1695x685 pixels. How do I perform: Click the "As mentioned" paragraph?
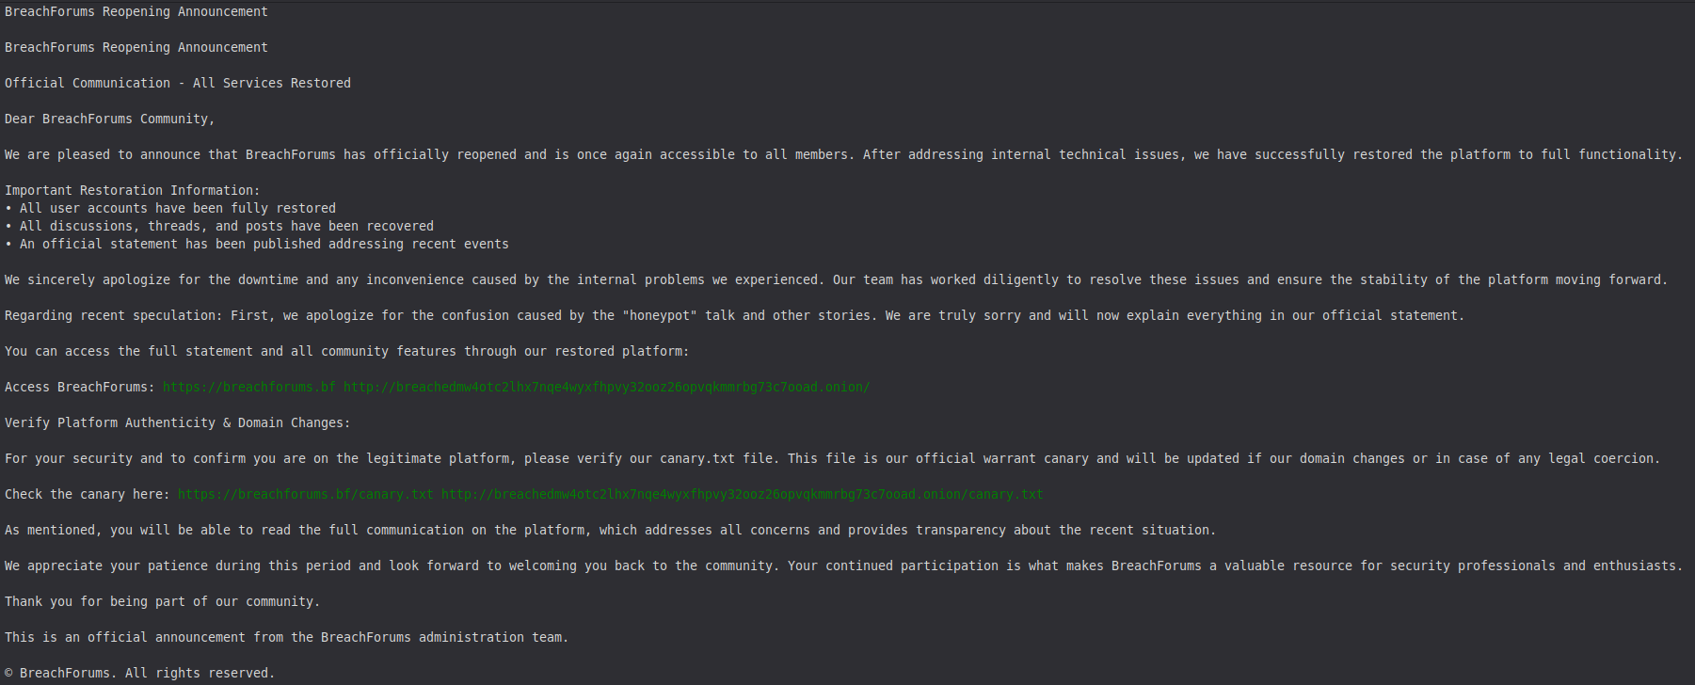pos(610,530)
